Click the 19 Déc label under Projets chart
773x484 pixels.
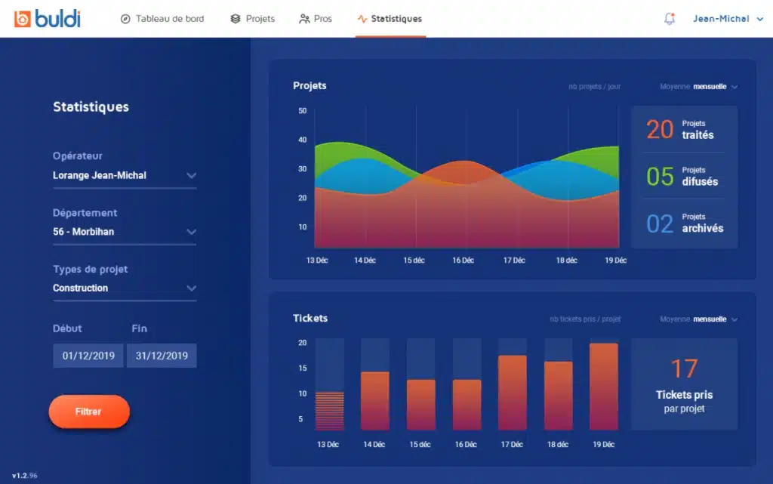click(616, 260)
